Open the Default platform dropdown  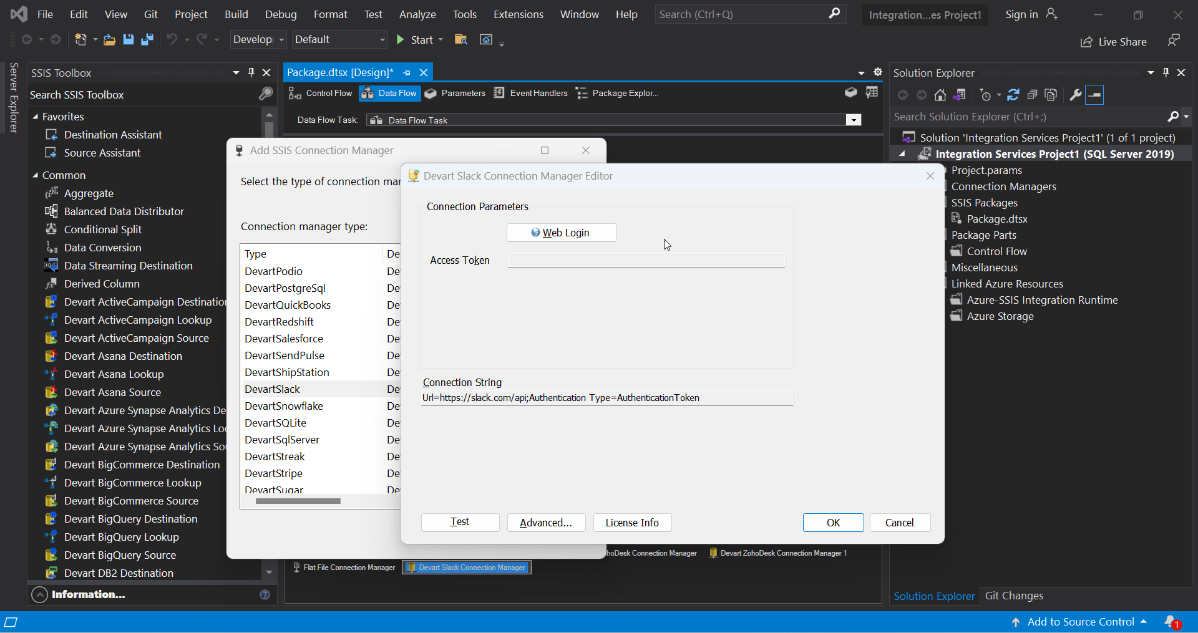click(382, 40)
